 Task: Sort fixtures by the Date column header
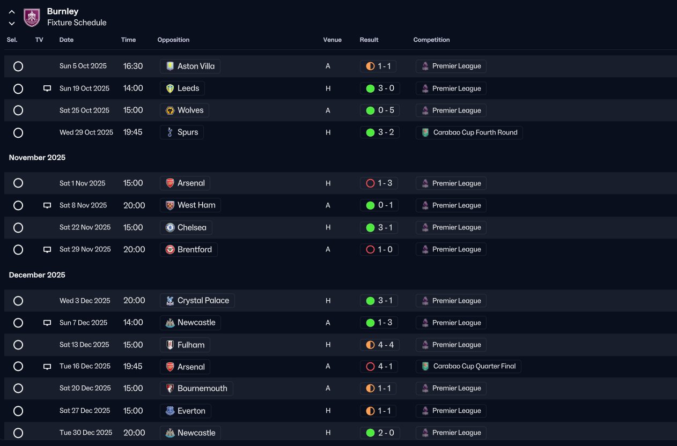click(x=67, y=40)
